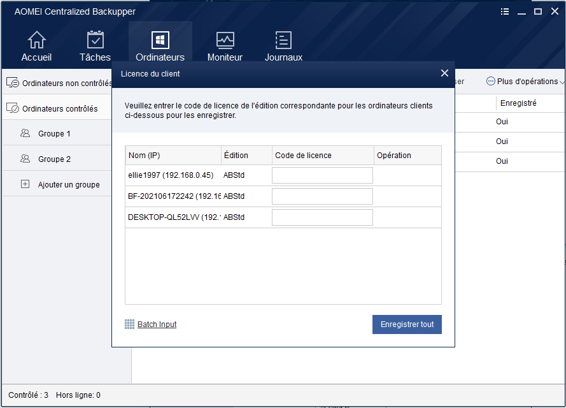Open the list menu icon in title bar
The height and width of the screenshot is (408, 566).
[x=505, y=11]
